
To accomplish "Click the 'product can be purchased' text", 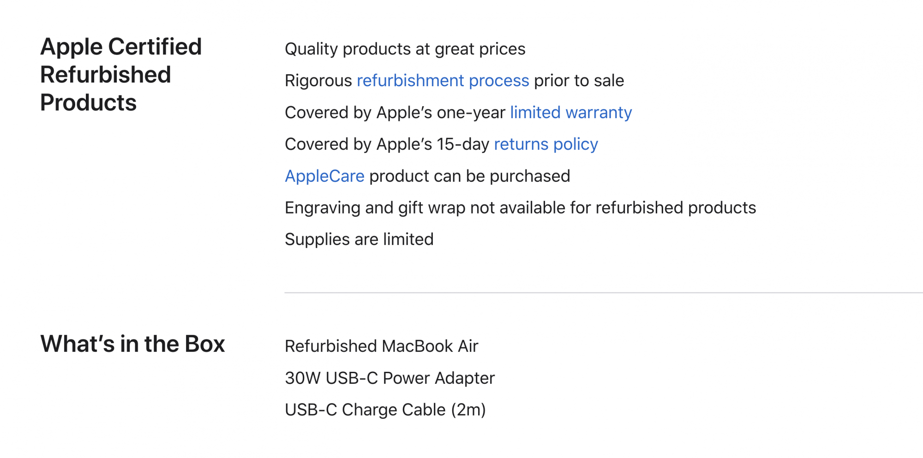I will [x=469, y=176].
